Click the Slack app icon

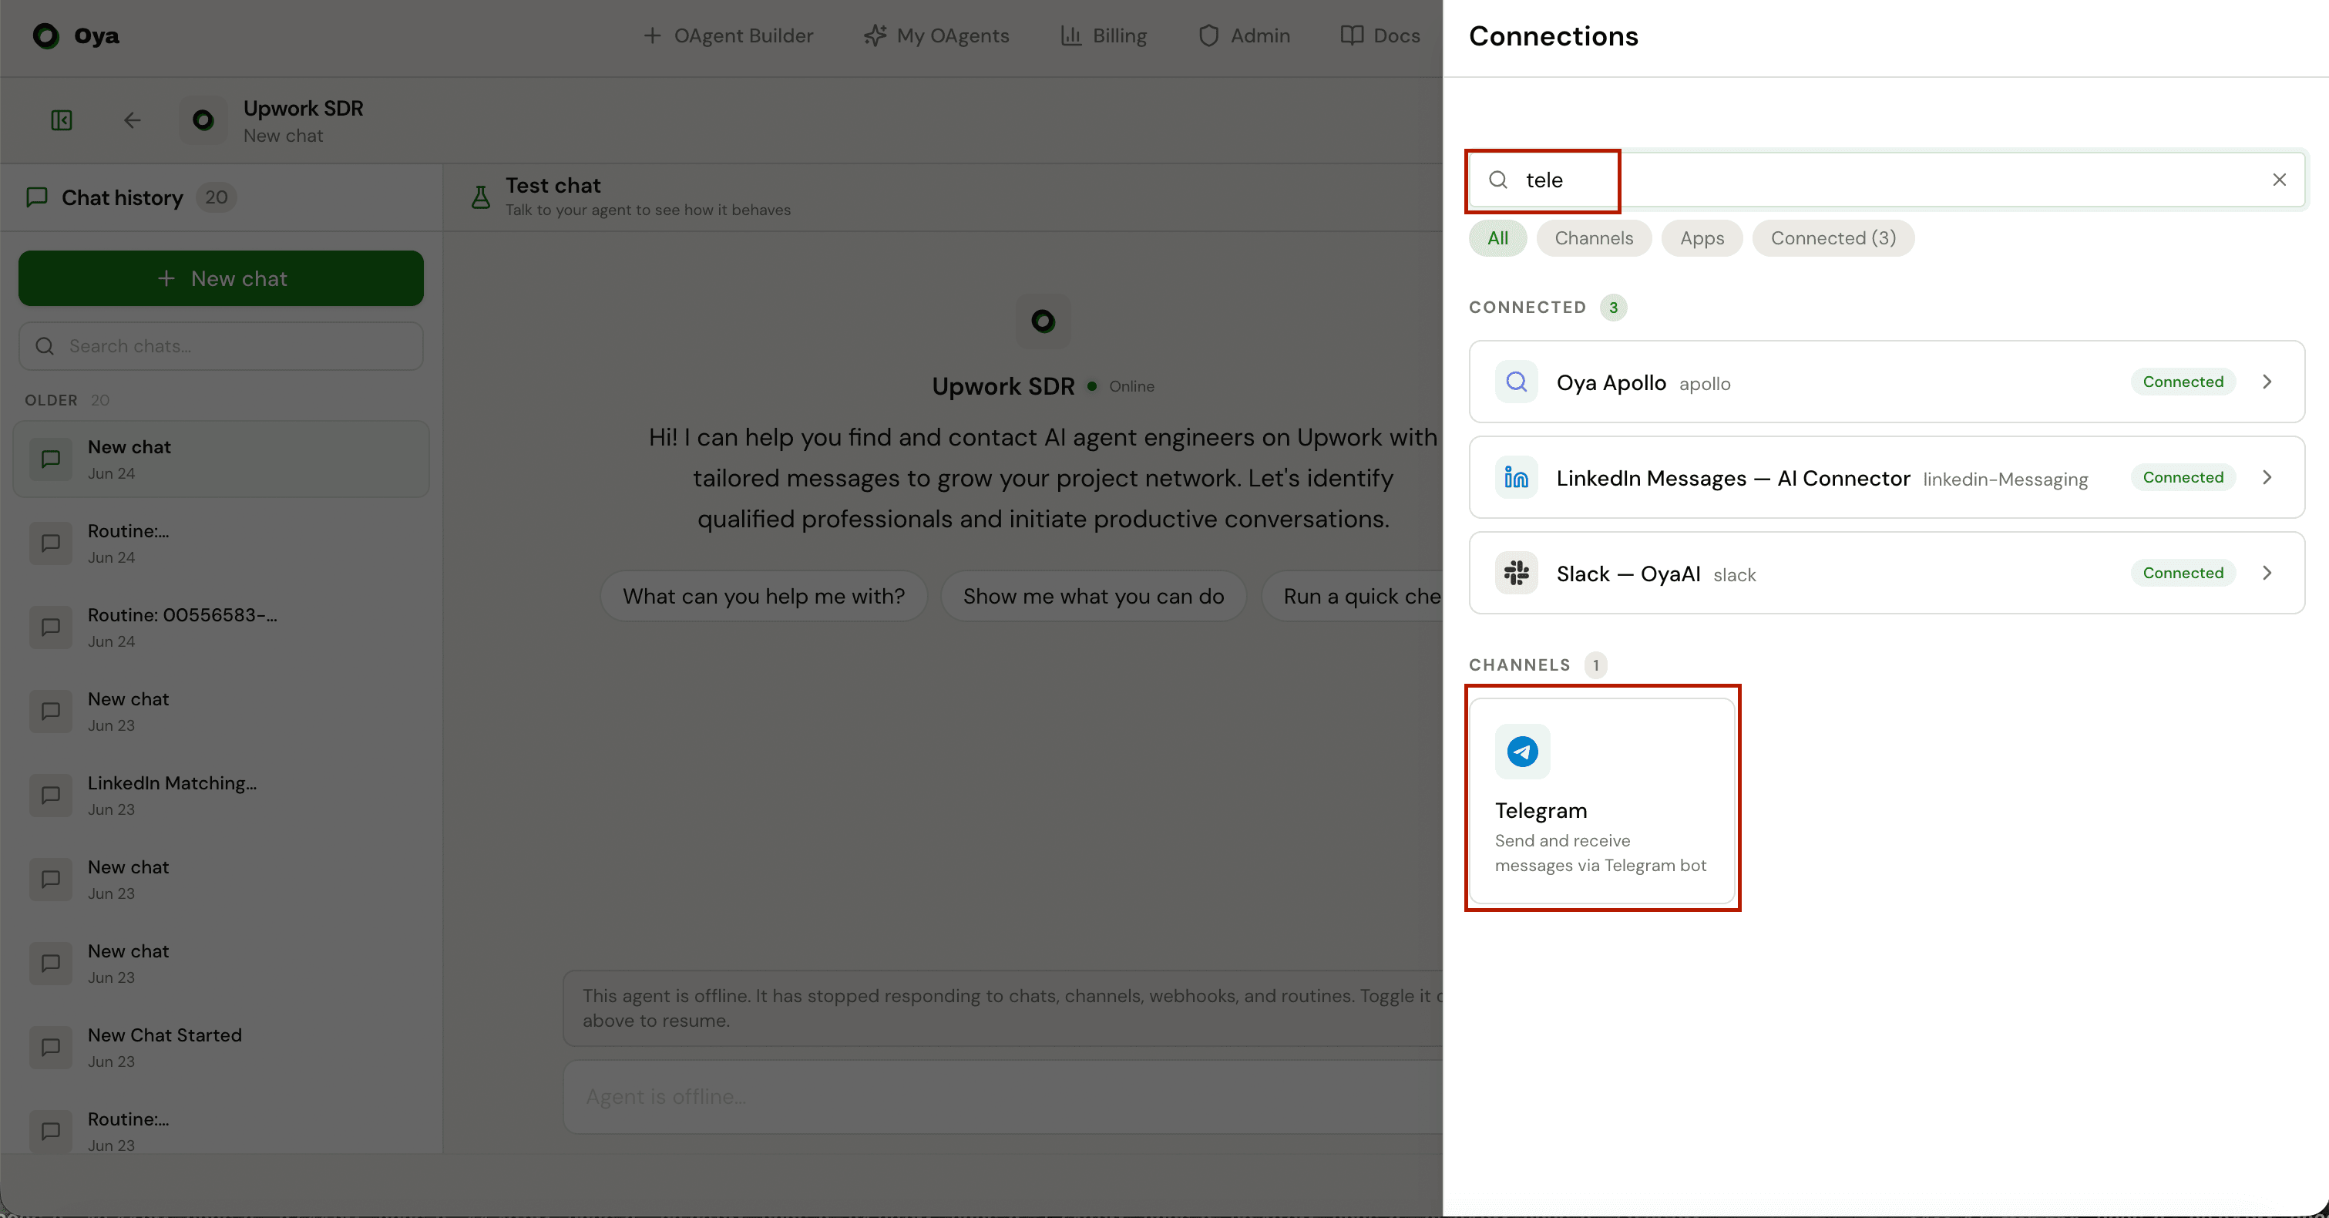(x=1516, y=572)
